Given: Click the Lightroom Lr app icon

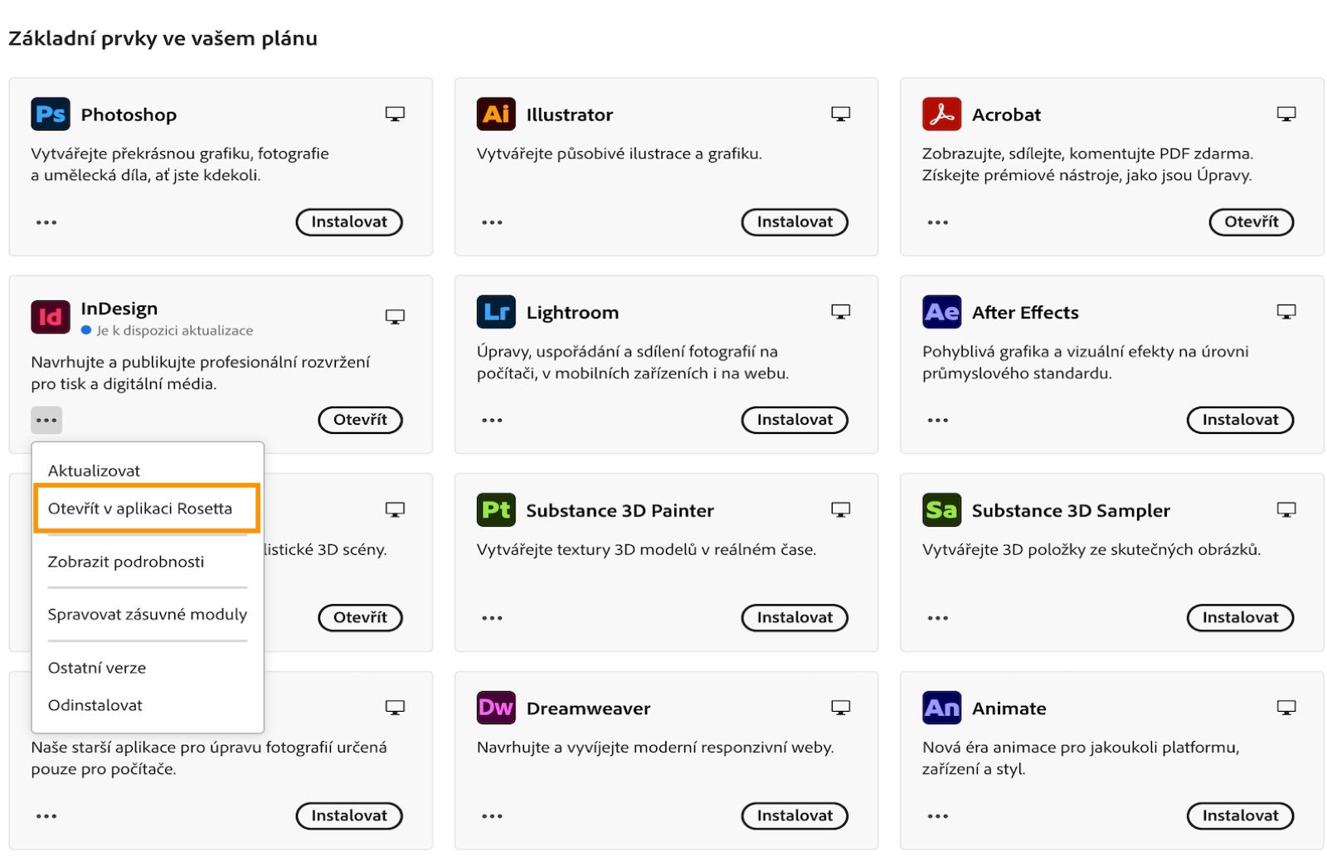Looking at the screenshot, I should (496, 312).
